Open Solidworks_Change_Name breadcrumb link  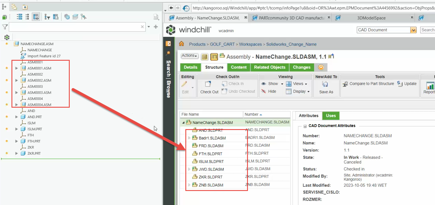291,44
